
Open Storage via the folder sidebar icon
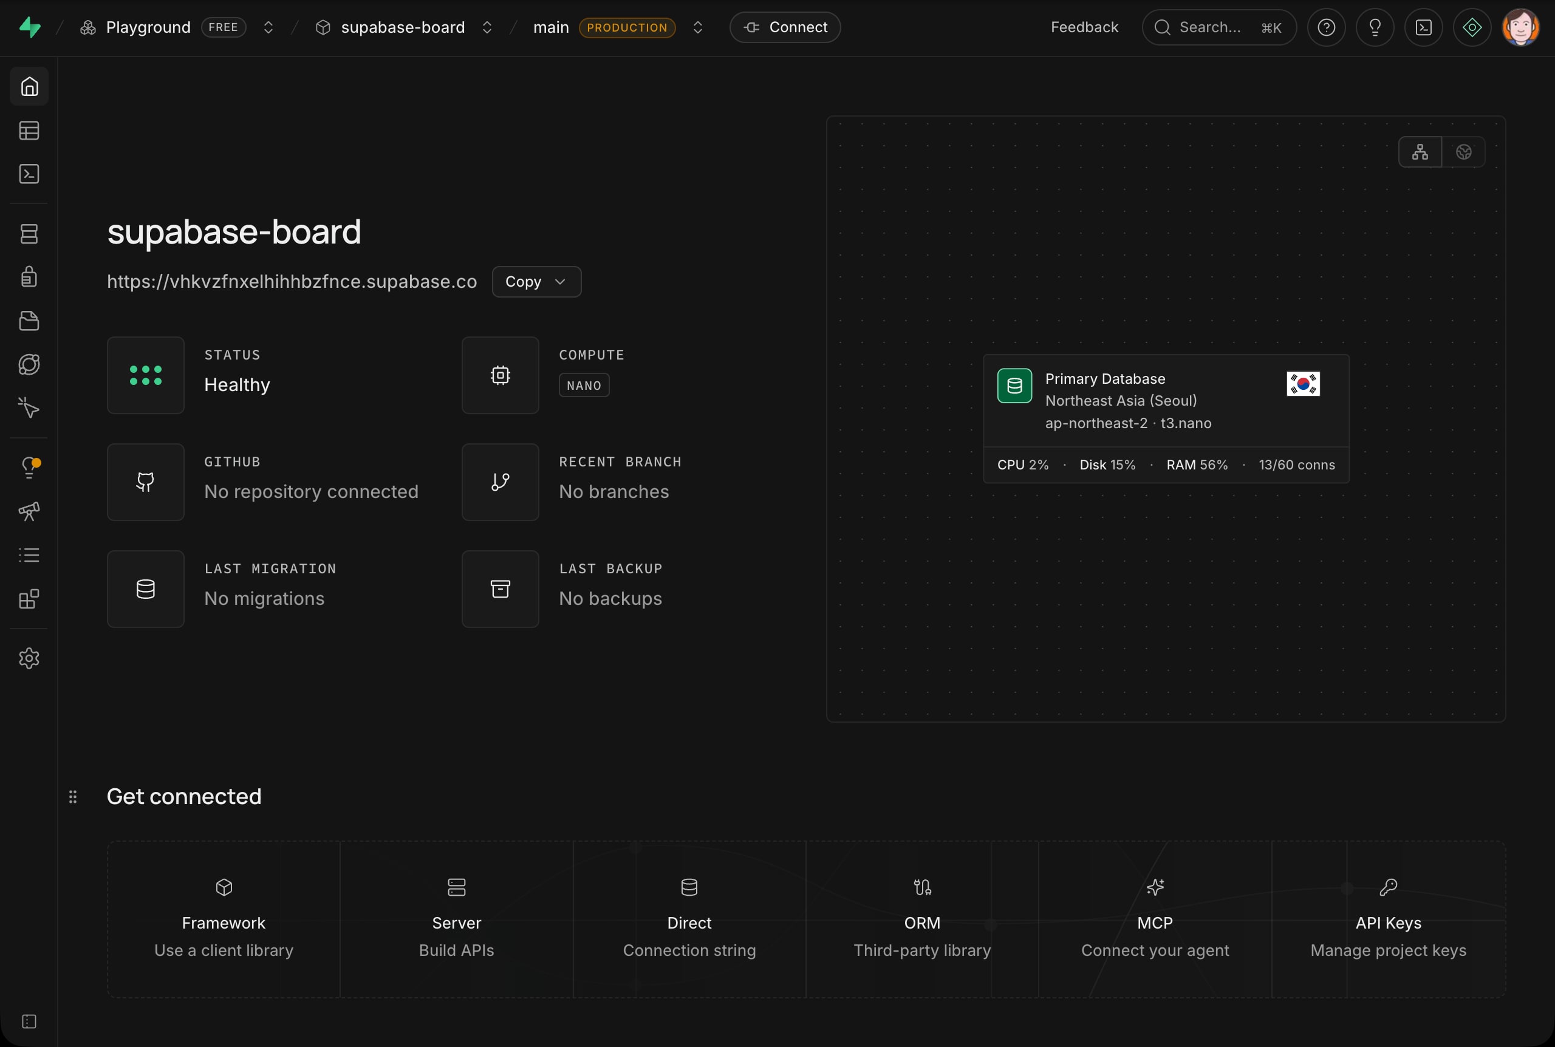[29, 321]
